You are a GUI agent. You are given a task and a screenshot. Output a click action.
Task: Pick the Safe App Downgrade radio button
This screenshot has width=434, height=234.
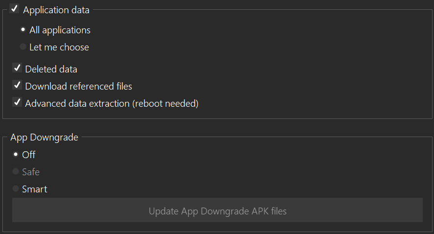16,172
